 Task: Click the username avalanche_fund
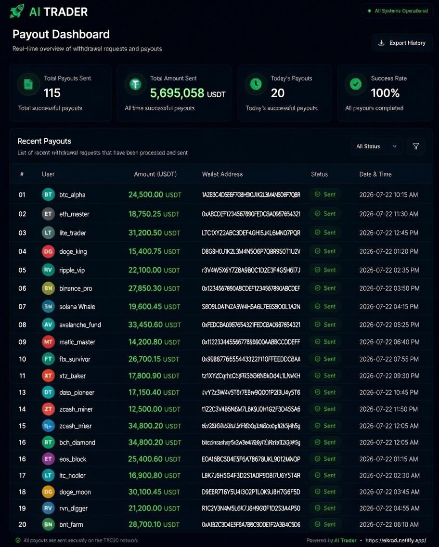[x=80, y=325]
